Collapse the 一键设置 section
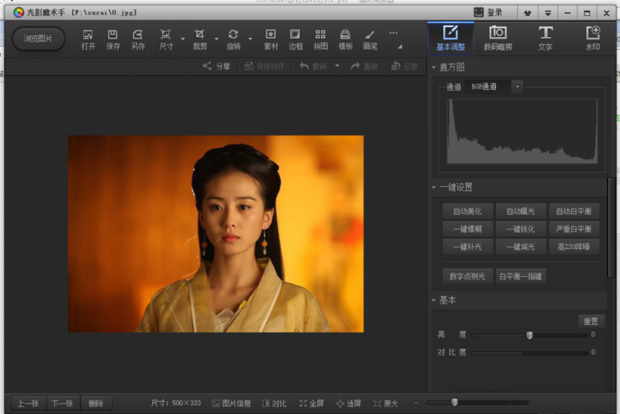Image resolution: width=620 pixels, height=414 pixels. tap(434, 187)
